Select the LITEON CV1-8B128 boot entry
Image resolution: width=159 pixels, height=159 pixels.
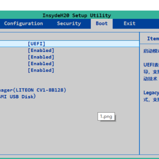33,90
